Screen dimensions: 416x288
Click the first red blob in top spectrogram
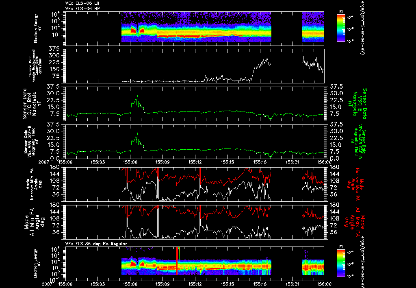click(133, 31)
